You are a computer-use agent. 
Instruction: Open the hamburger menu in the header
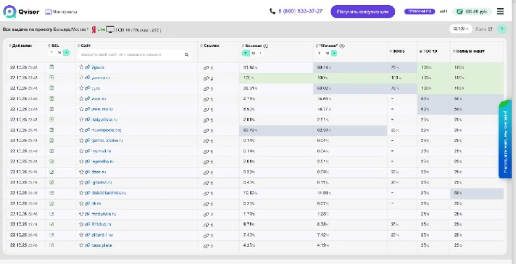click(x=500, y=12)
